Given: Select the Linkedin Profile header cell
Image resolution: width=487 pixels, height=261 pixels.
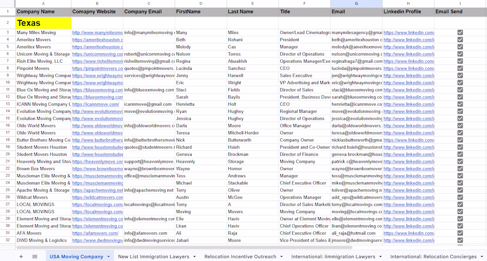Looking at the screenshot, I should click(408, 12).
